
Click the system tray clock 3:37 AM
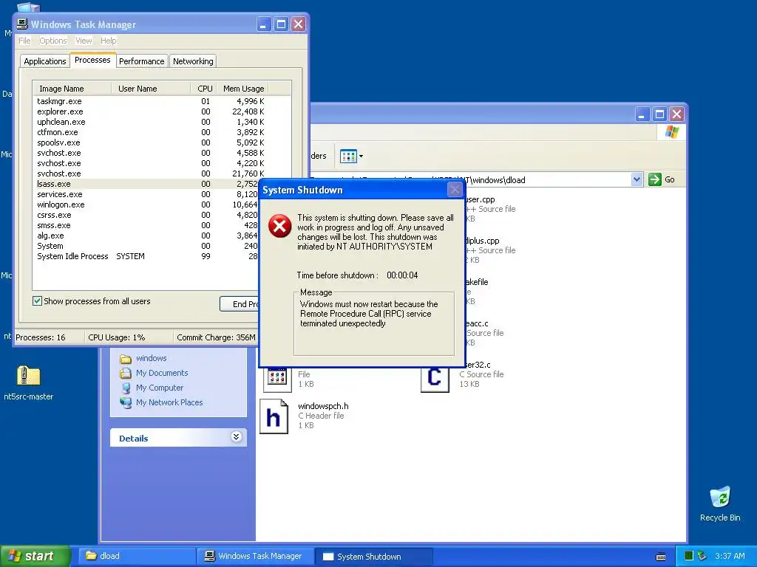(730, 556)
